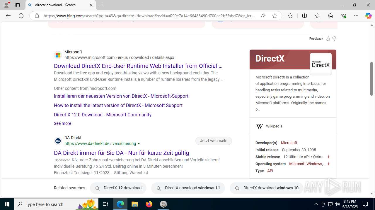This screenshot has width=375, height=210.
Task: Search DirectX 12 download related query
Action: [118, 188]
